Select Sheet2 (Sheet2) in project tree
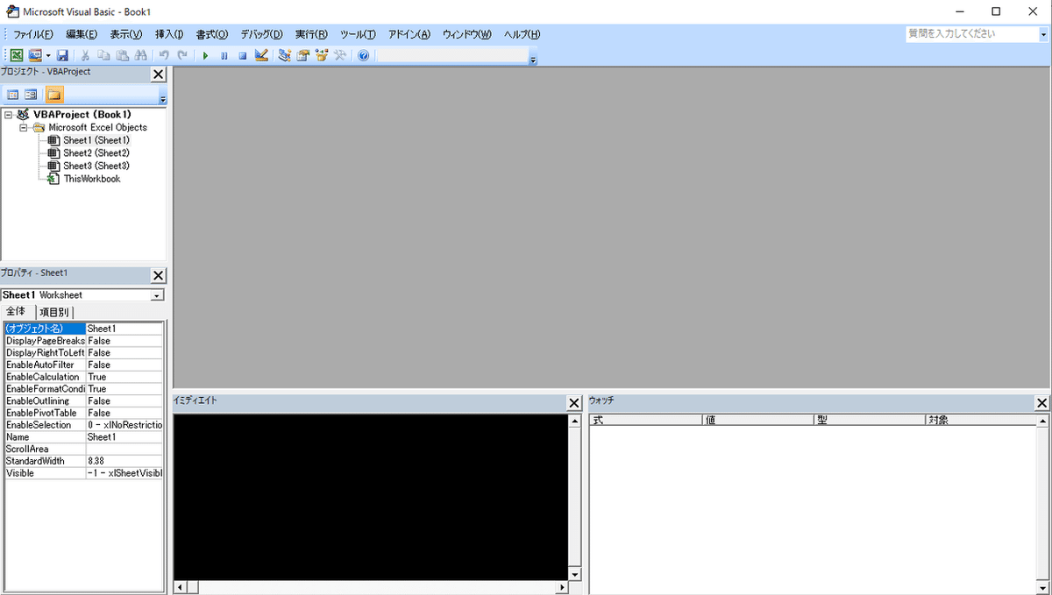This screenshot has height=595, width=1052. point(96,153)
